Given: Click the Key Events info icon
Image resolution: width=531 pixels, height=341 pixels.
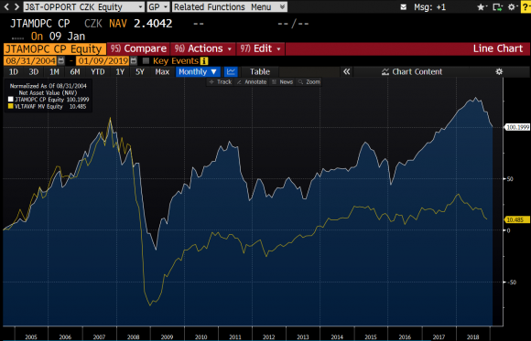Looking at the screenshot, I should 204,61.
